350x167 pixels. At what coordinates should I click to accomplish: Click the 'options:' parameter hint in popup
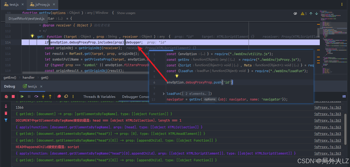210,99
